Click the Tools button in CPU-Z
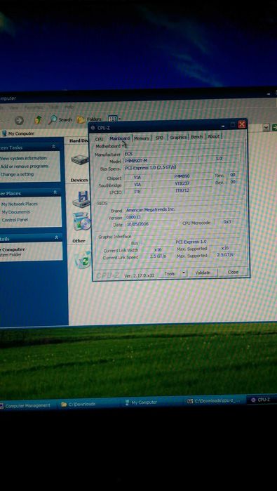Viewport: 277px width, 491px height. 169,273
